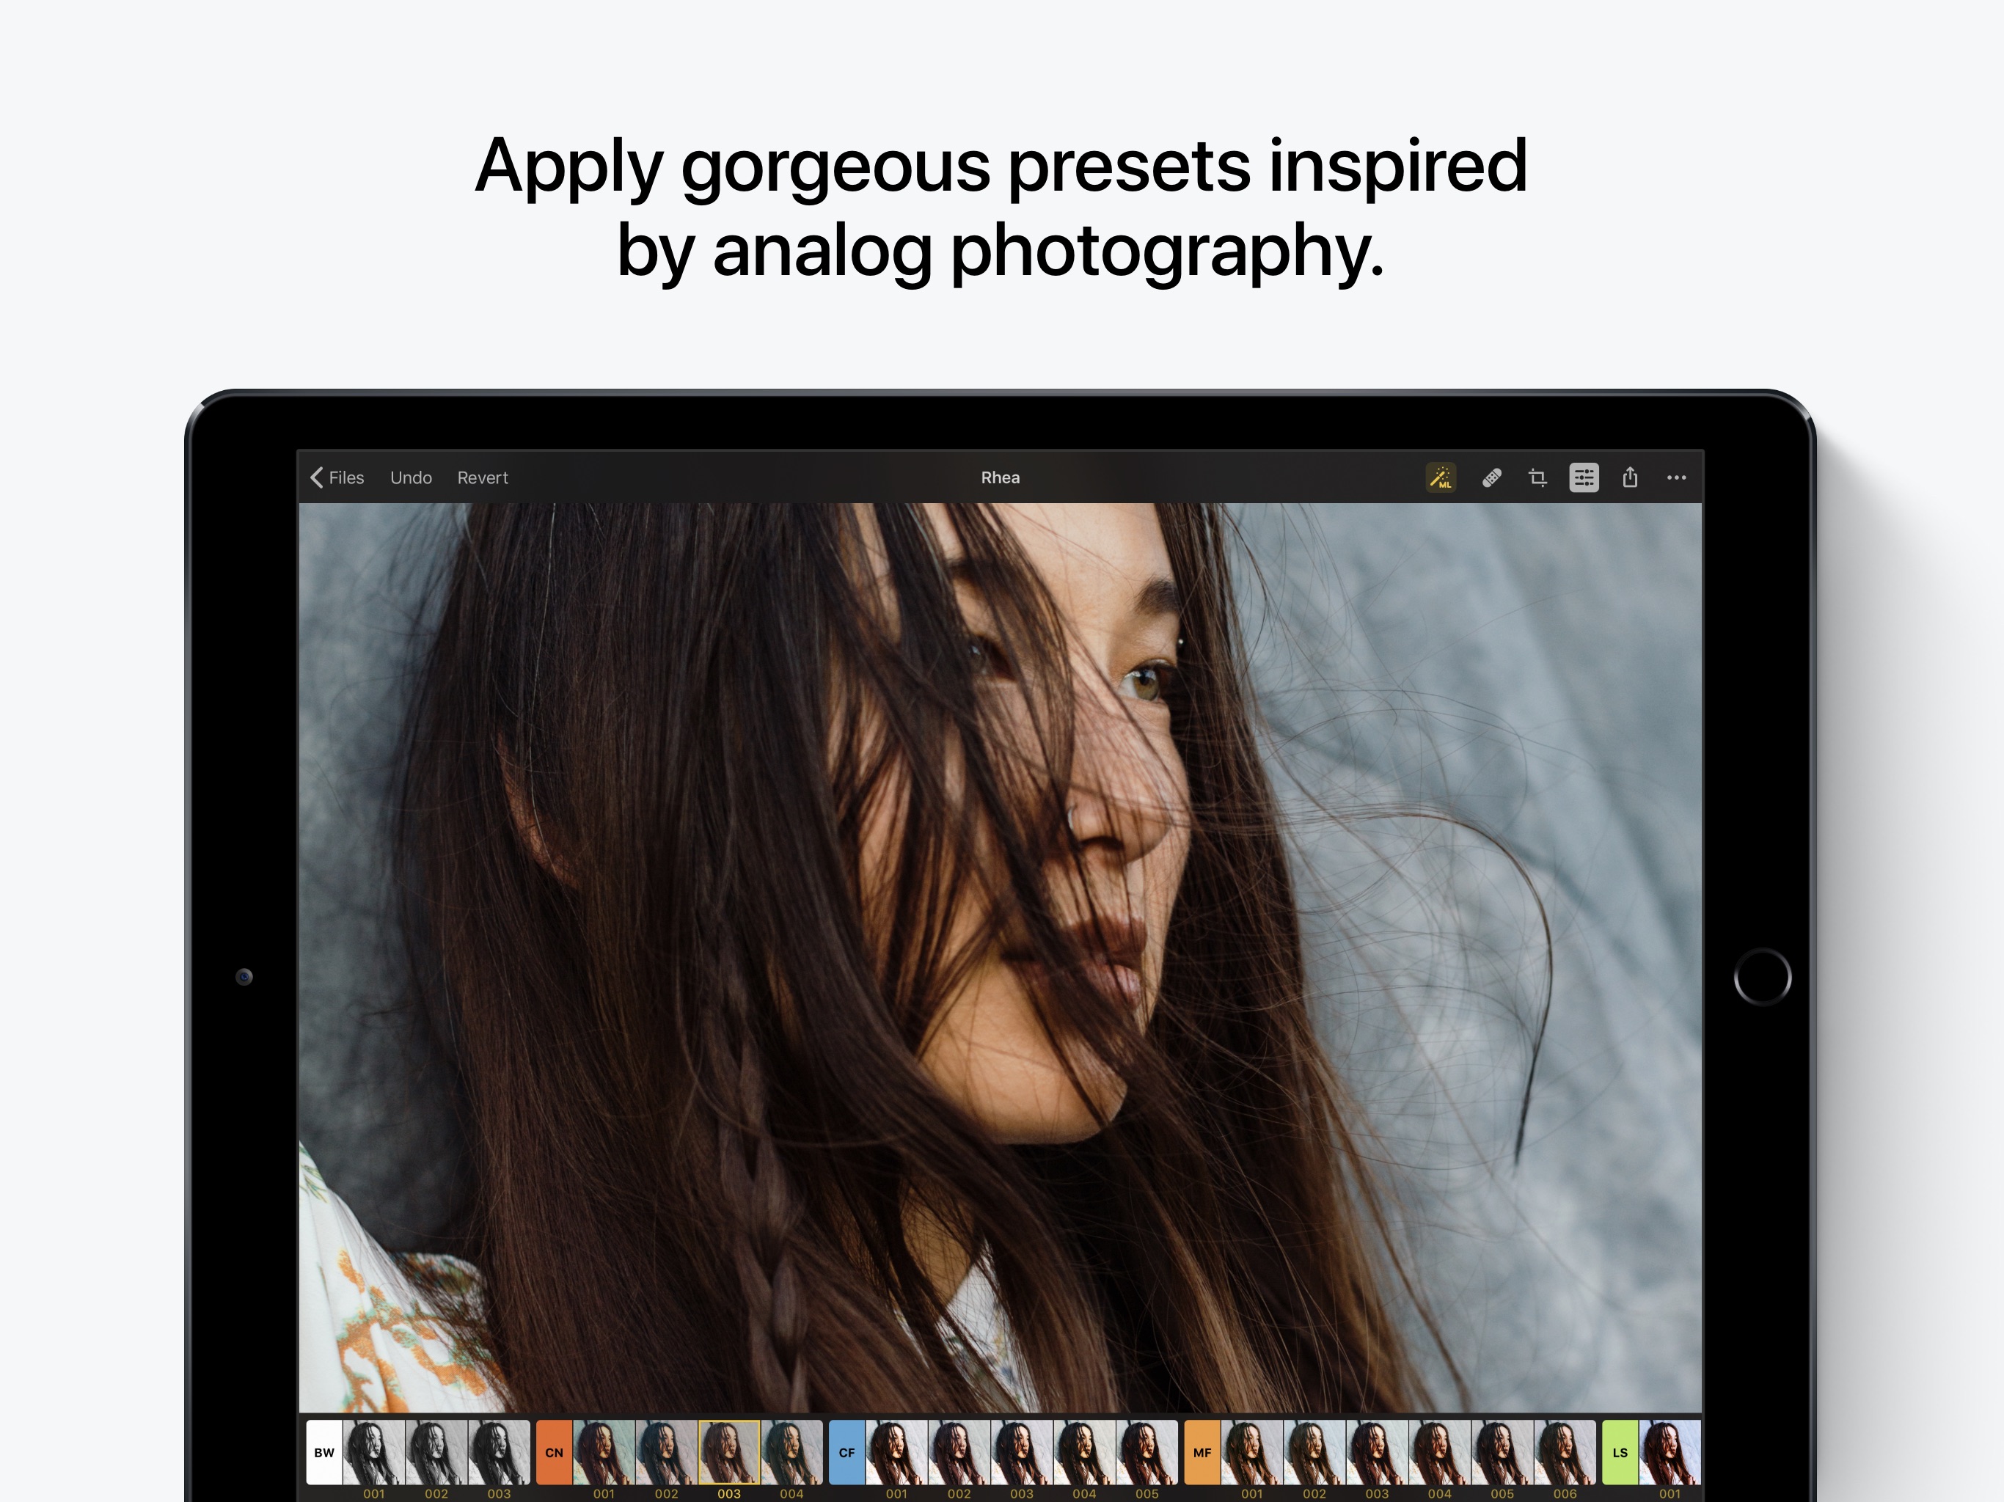Apply CF 005 preset thumbnail
Image resolution: width=2004 pixels, height=1502 pixels.
[x=1147, y=1452]
